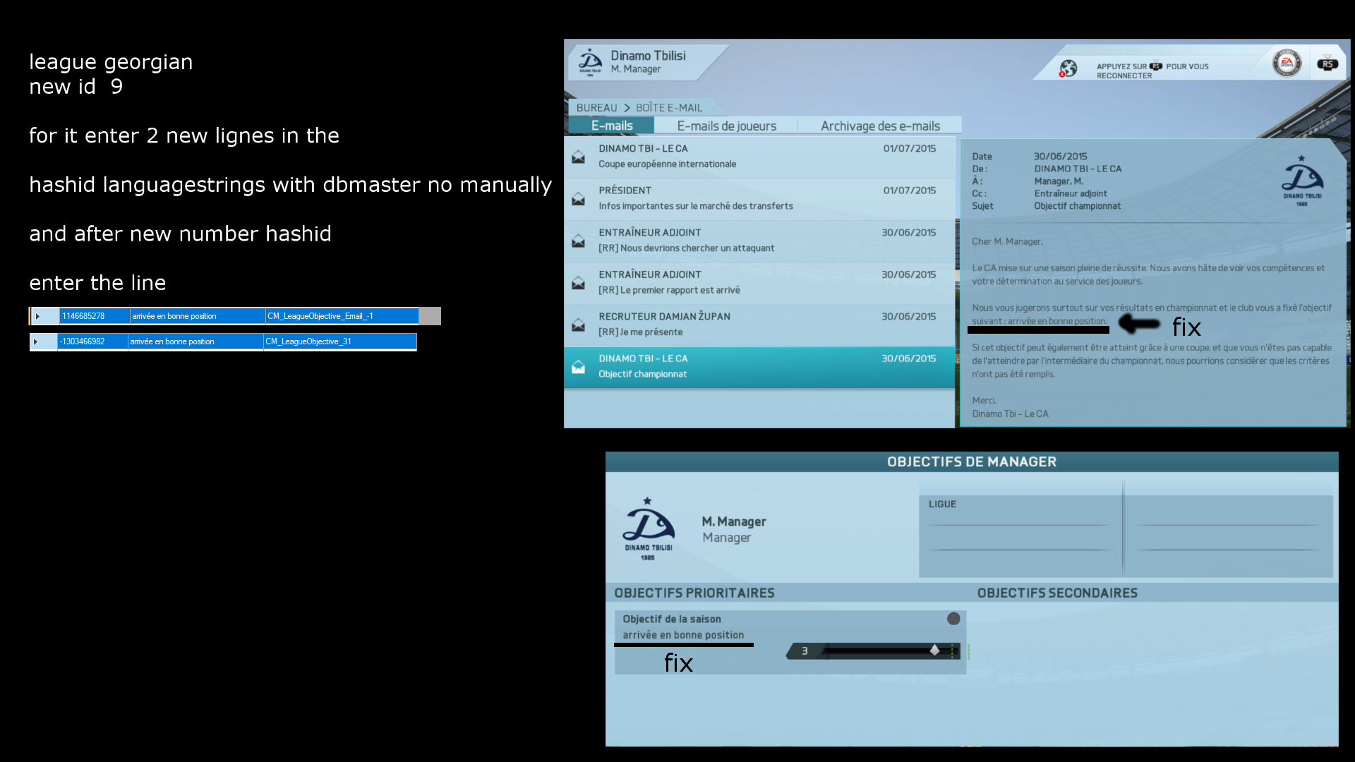This screenshot has height=762, width=1355.
Task: Click Dinamo Tbilisi crest in objectives panel
Action: pos(648,529)
